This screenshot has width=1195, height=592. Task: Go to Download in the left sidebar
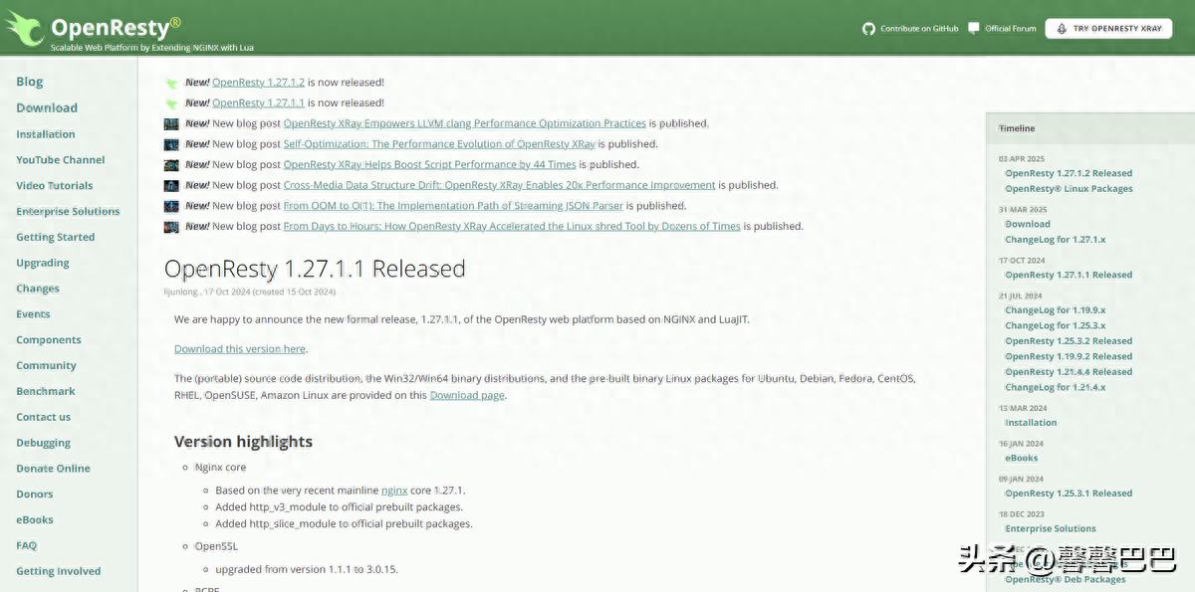point(47,107)
